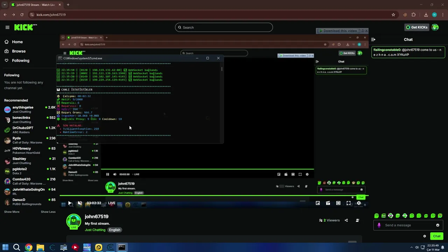Focus the Kick search field
Viewport: 448px width, 252px height.
coord(224,27)
